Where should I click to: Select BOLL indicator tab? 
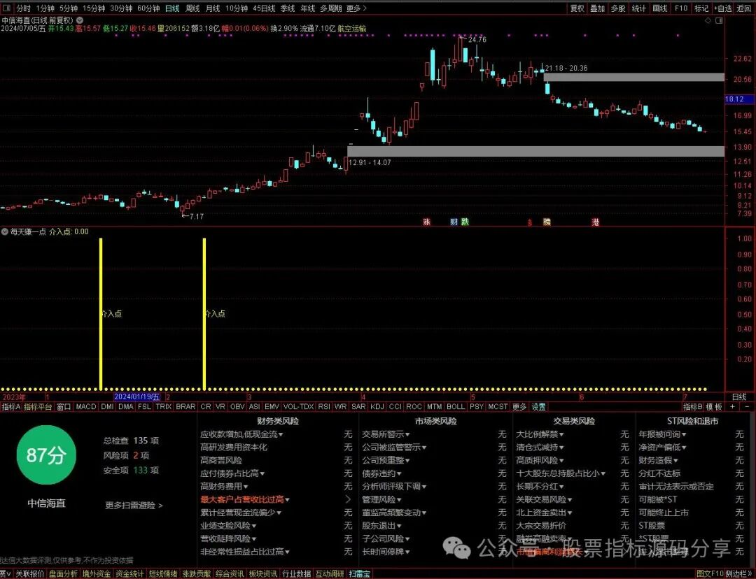pos(456,406)
